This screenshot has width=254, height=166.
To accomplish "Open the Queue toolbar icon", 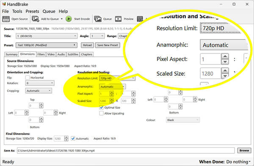I will pyautogui.click(x=98, y=19).
